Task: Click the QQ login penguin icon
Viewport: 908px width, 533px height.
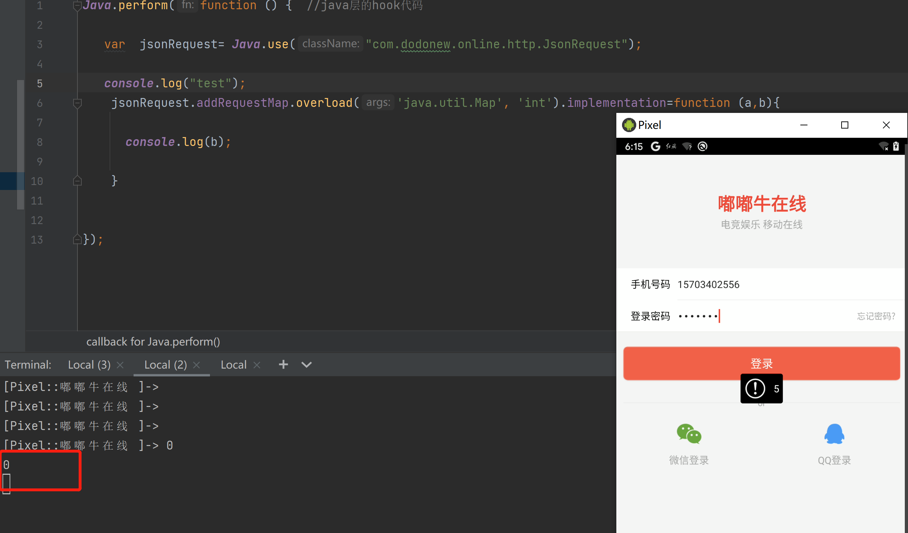Action: pyautogui.click(x=834, y=434)
